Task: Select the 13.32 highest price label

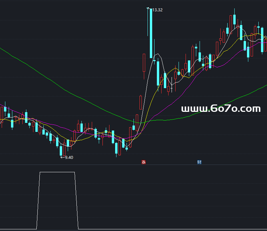Action: [x=157, y=10]
